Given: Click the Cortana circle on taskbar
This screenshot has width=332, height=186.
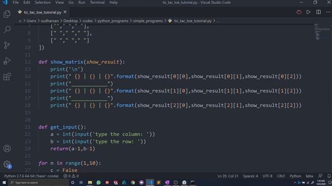Looking at the screenshot, I should point(73,182).
